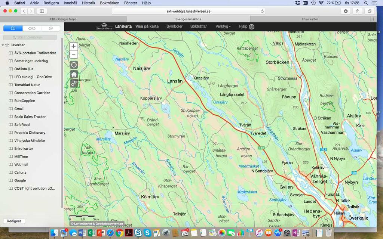Screen dimensions: 383x239
Task: Go forward to the next page
Action: coord(31,11)
